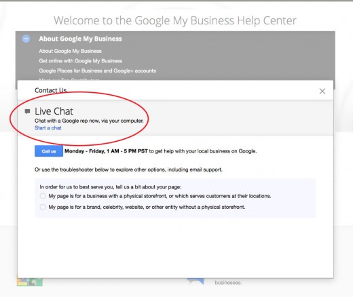Open Get online with Google My Business
Image resolution: width=353 pixels, height=297 pixels.
coord(80,61)
